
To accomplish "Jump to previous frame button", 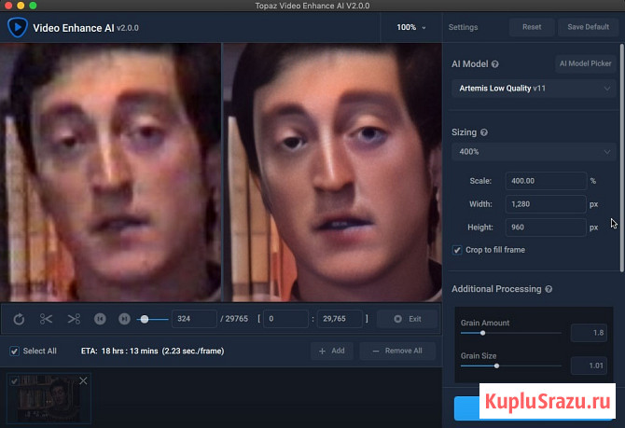I will 100,319.
